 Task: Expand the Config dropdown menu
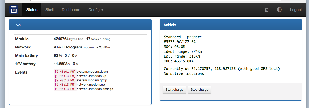tap(96, 10)
